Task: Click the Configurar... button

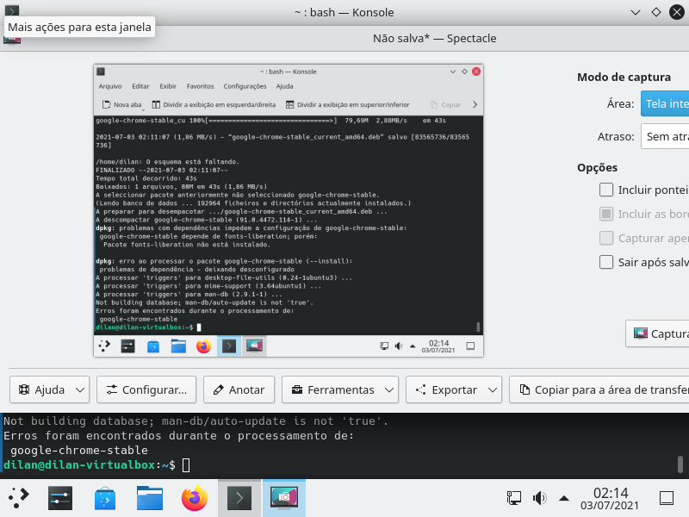Action: [x=146, y=389]
